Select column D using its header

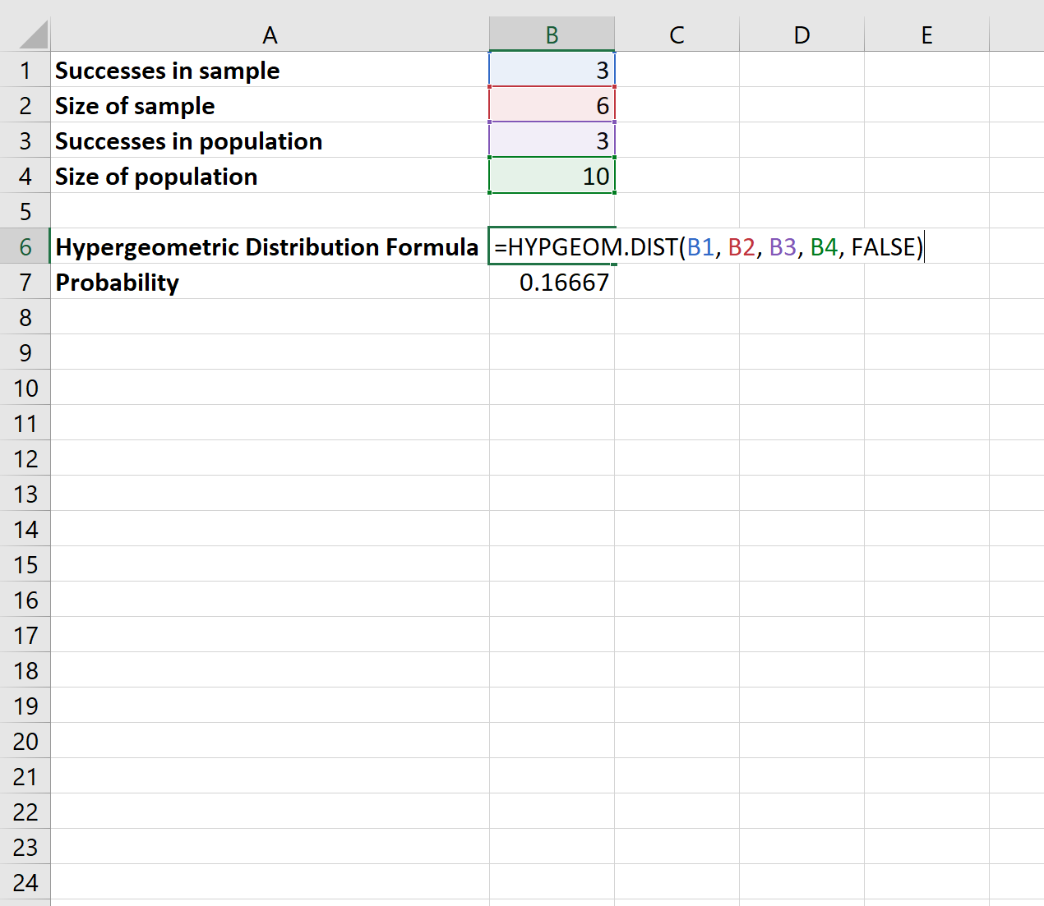click(x=801, y=34)
